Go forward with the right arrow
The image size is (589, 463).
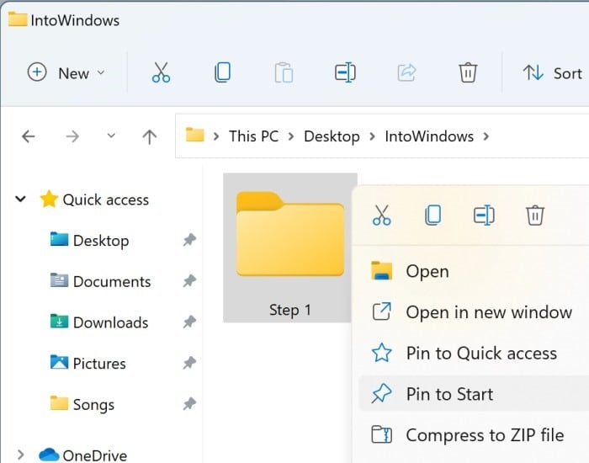pyautogui.click(x=72, y=136)
